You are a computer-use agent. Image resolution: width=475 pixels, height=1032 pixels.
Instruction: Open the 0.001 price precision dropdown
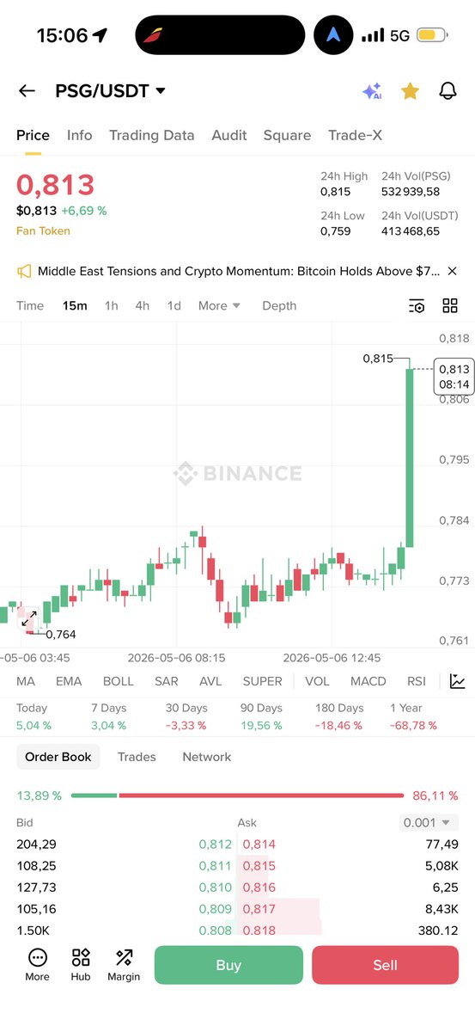429,822
